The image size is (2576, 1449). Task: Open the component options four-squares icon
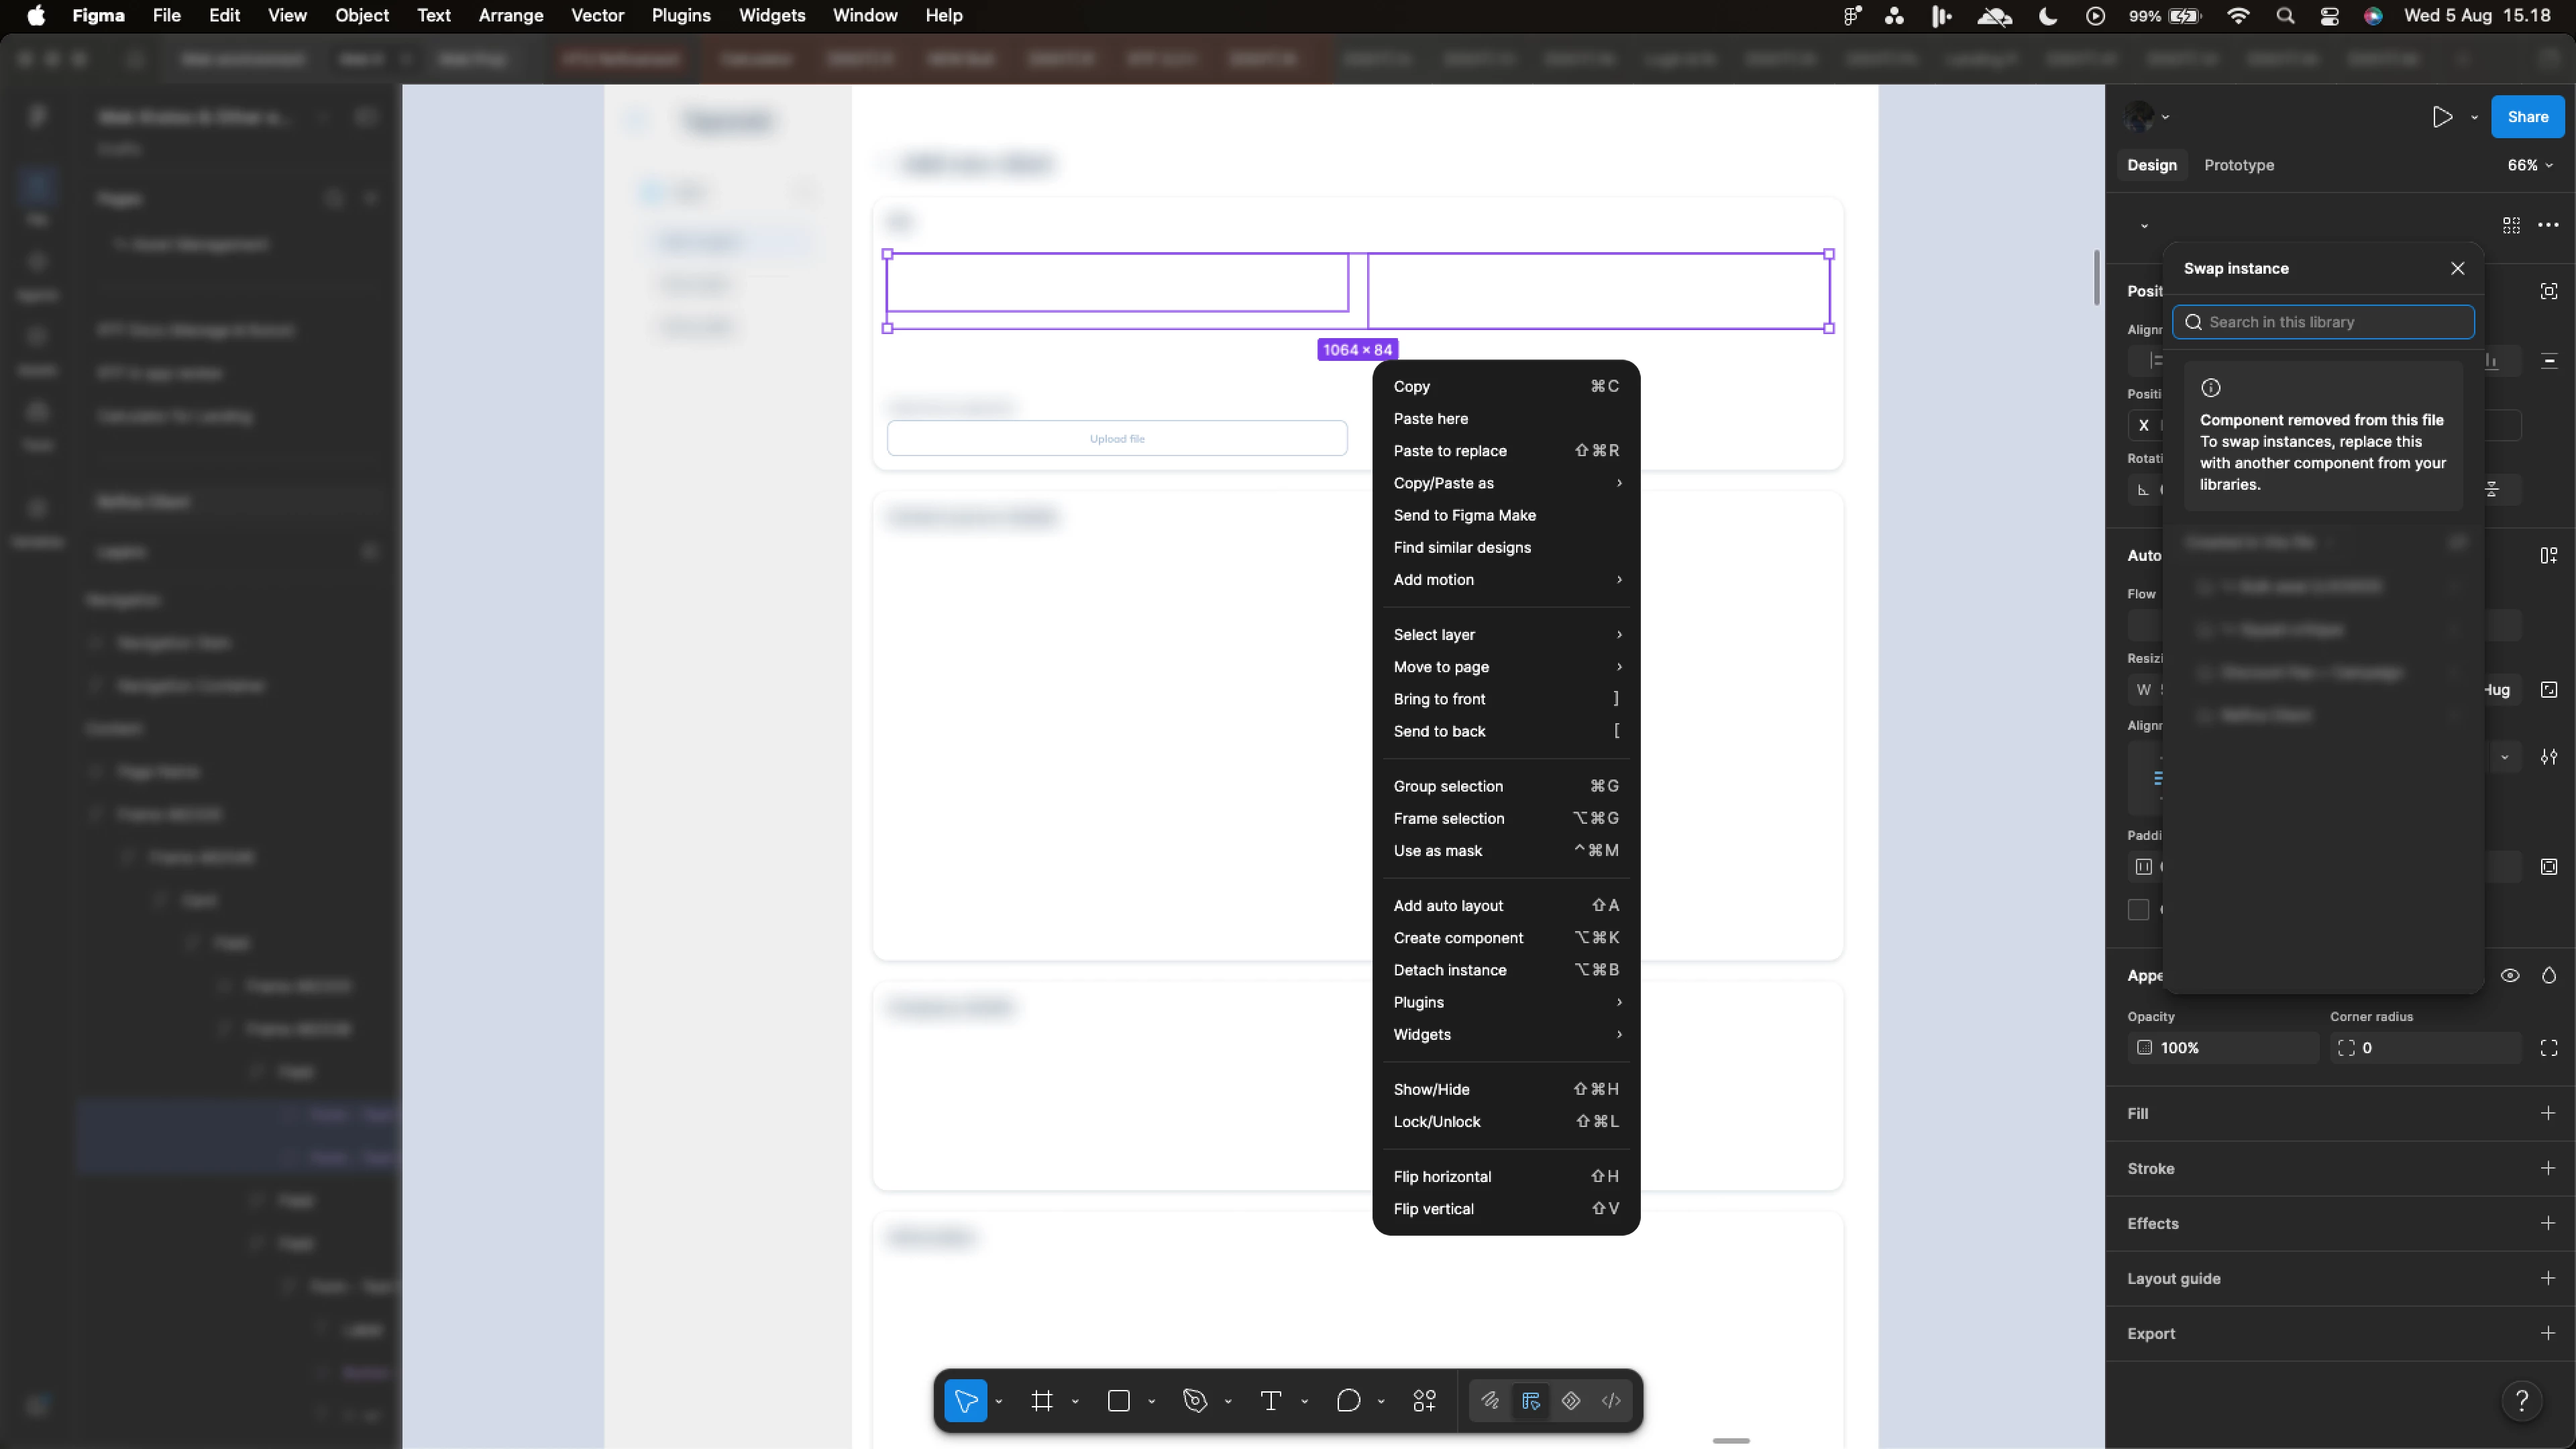(x=2511, y=225)
